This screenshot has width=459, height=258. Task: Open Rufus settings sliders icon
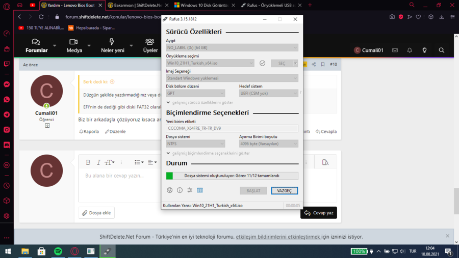click(x=190, y=190)
